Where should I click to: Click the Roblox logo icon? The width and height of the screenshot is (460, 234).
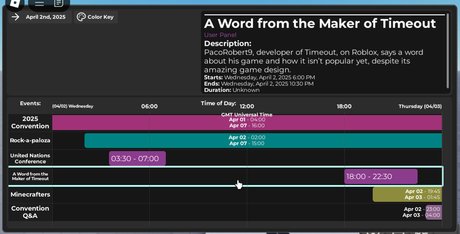pos(15,3)
